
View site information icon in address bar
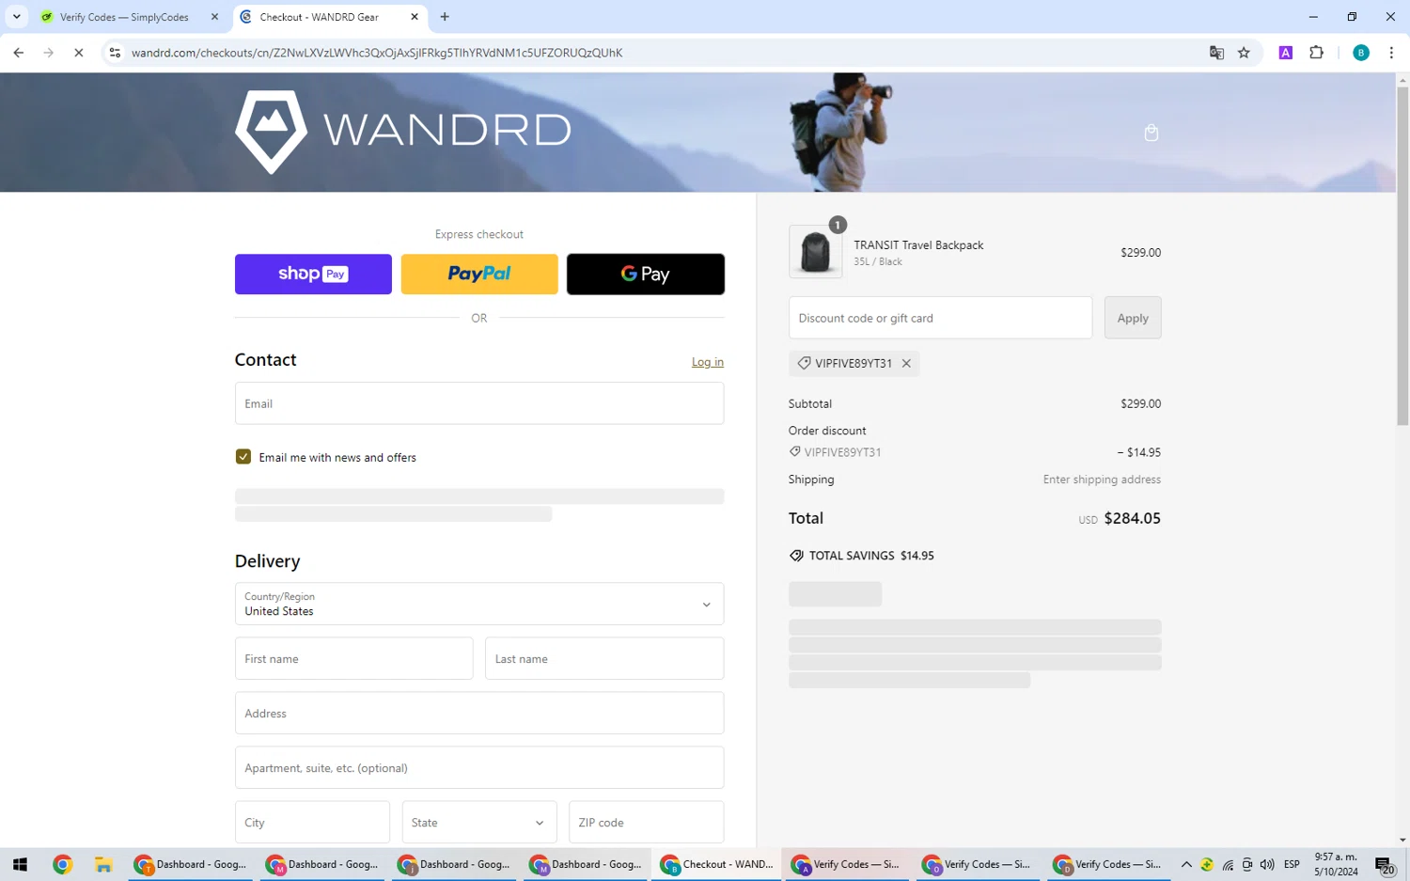tap(115, 53)
